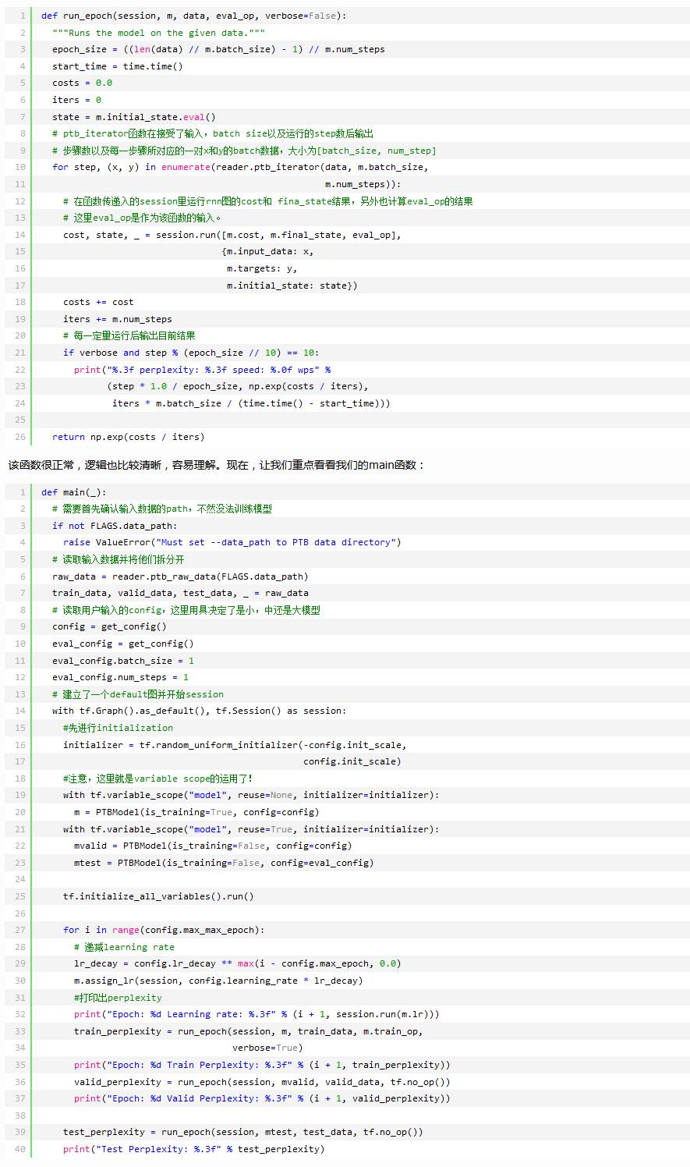Image resolution: width=690 pixels, height=1167 pixels.
Task: Click the 'config.init_scale)' continuation line
Action: click(352, 761)
